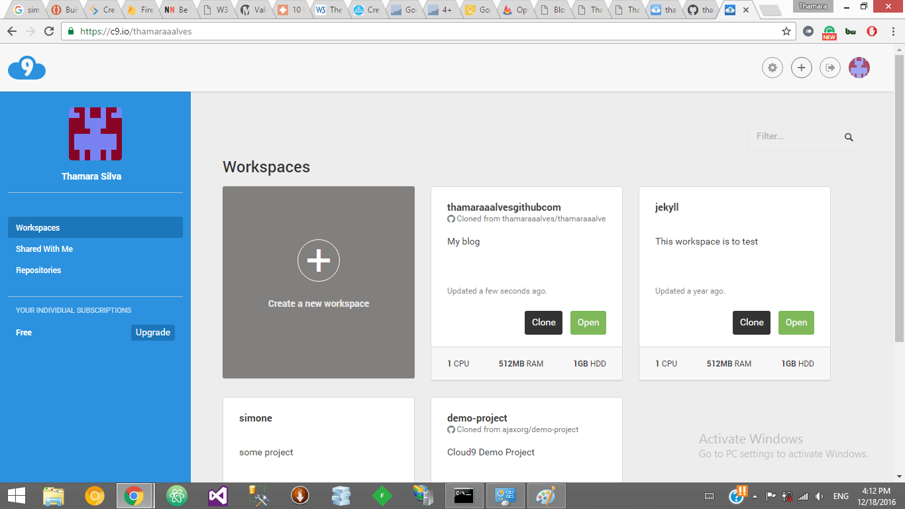Open Shared With Me section

tap(44, 249)
